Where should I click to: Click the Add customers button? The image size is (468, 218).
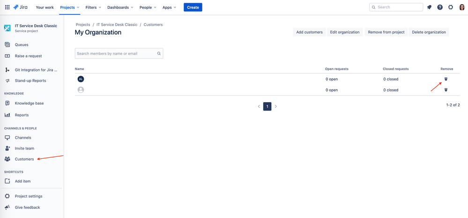(x=309, y=32)
